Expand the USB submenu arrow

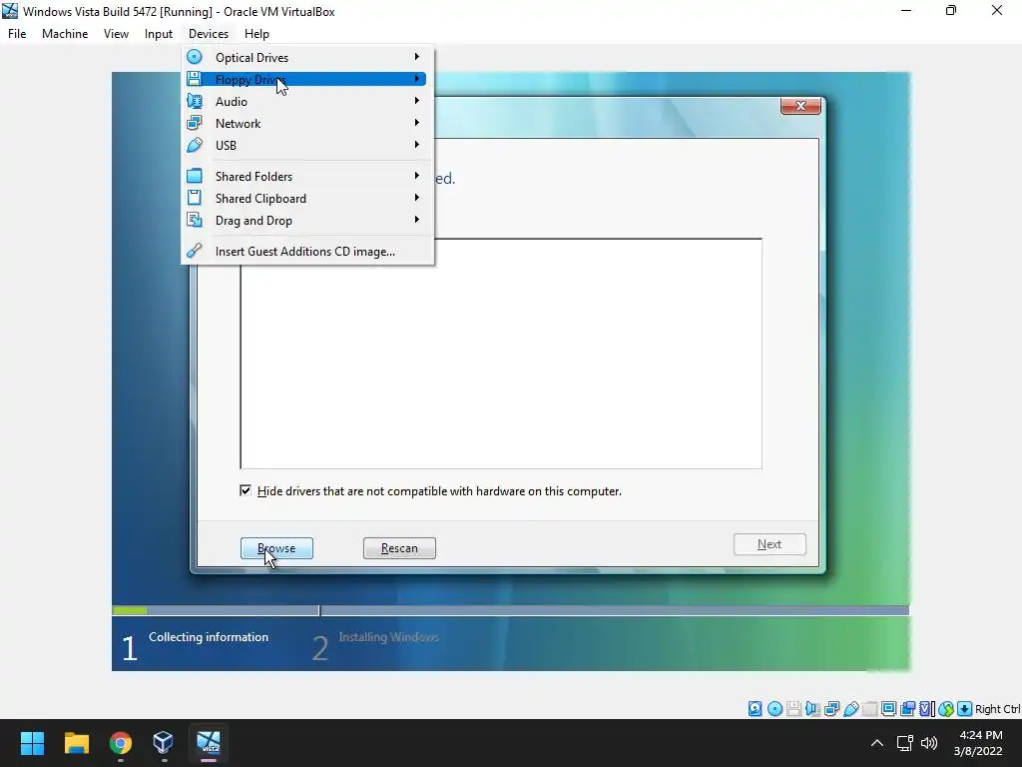[416, 145]
